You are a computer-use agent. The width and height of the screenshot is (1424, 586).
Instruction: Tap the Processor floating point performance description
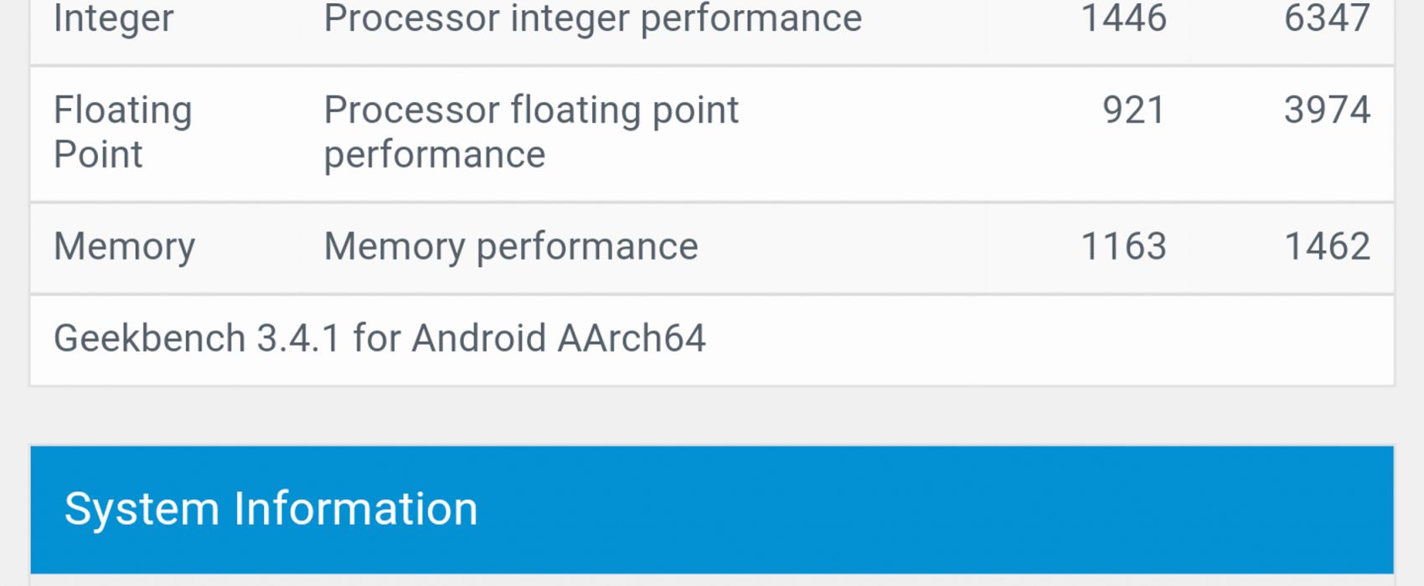[531, 132]
